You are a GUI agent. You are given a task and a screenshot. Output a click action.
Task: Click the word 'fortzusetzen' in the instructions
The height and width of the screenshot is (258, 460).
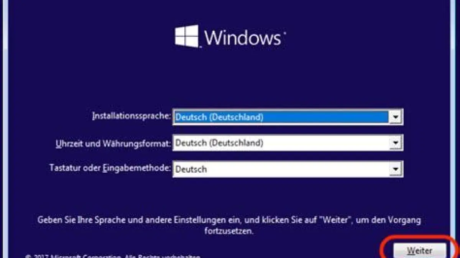pyautogui.click(x=229, y=231)
